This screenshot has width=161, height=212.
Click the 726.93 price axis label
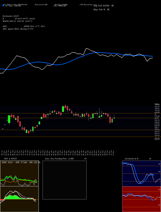(x=157, y=109)
